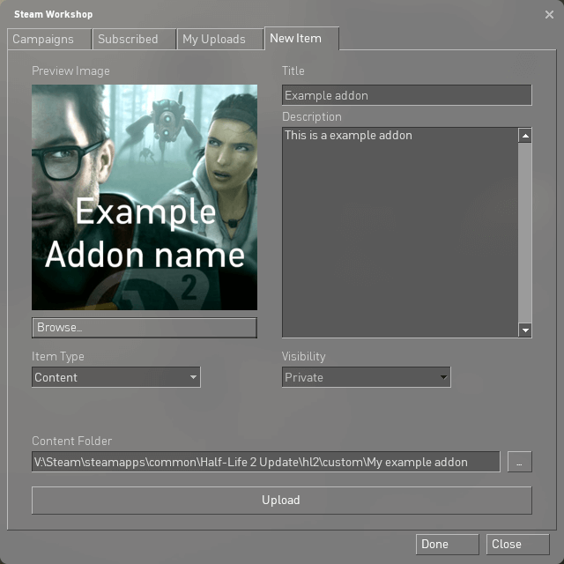This screenshot has height=564, width=564.
Task: Click the Done button
Action: [x=448, y=545]
